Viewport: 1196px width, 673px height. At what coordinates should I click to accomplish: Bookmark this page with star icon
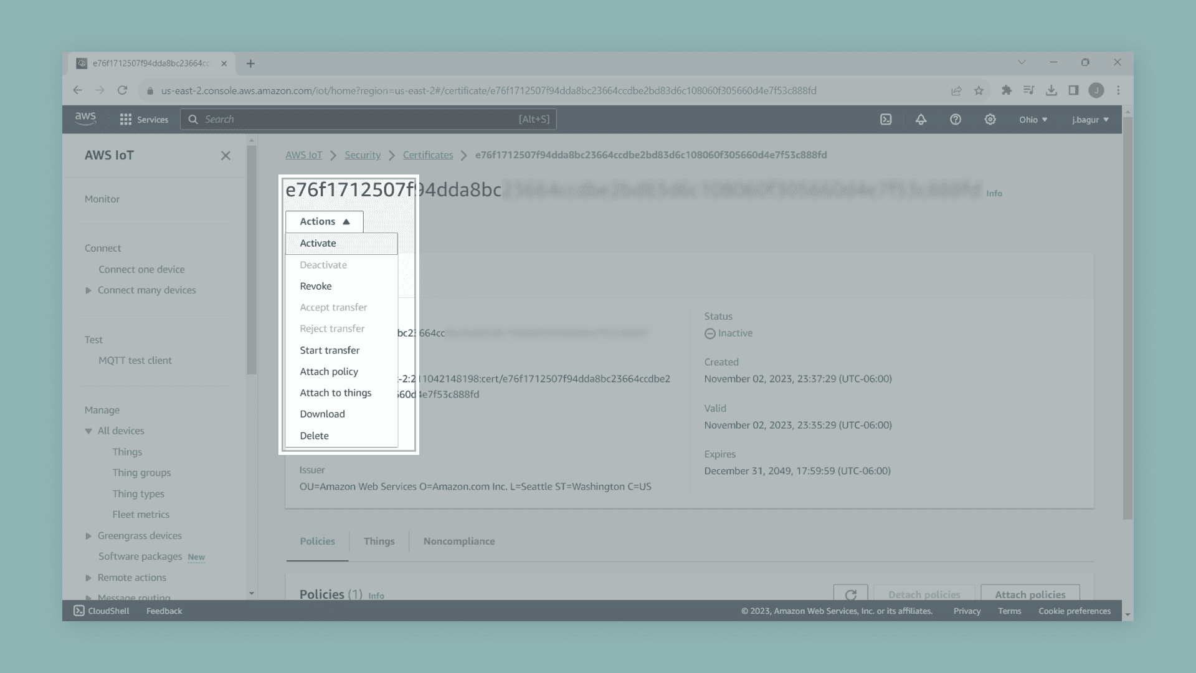979,90
